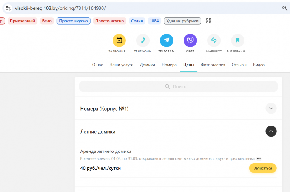Expand full description via three dots
This screenshot has width=290, height=192.
[x=259, y=159]
